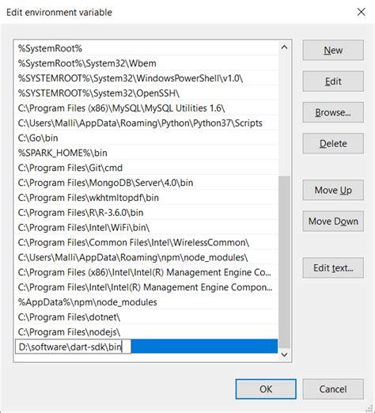Select the MongoDB\Server\4.0\bin path
375x413 pixels.
tap(146, 183)
